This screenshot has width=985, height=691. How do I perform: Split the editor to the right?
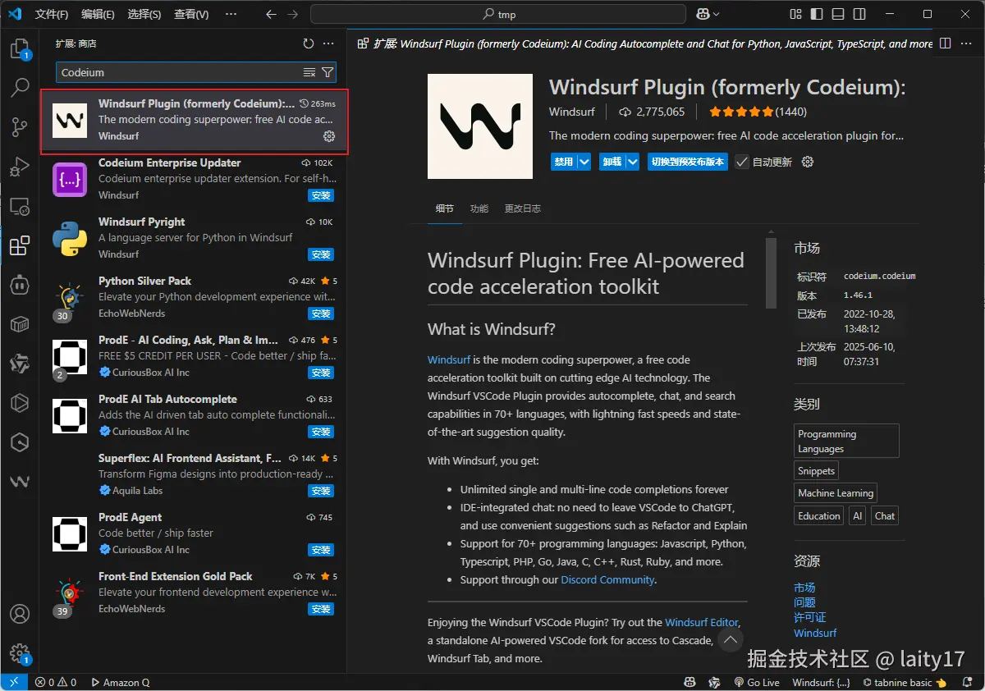(x=946, y=43)
